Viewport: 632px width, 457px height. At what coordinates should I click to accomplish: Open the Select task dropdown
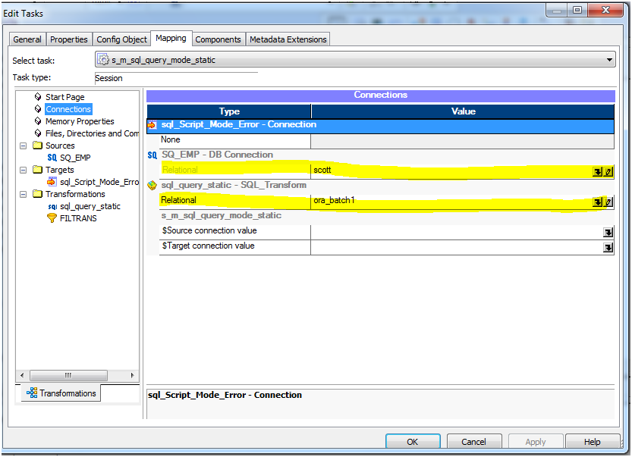coord(608,59)
